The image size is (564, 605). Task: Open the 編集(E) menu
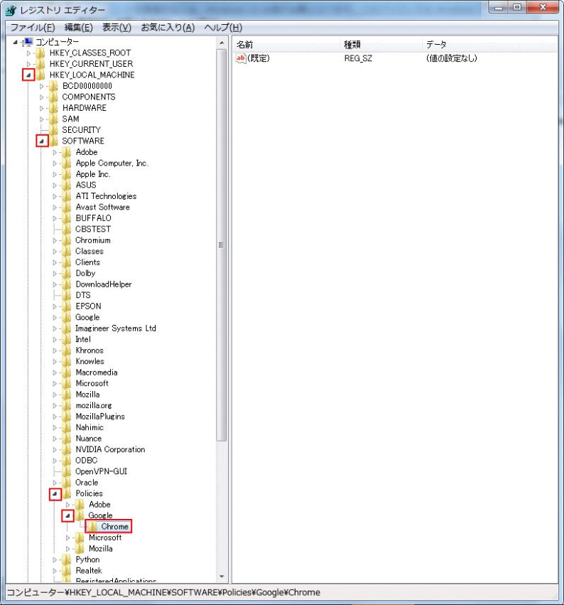pos(78,27)
